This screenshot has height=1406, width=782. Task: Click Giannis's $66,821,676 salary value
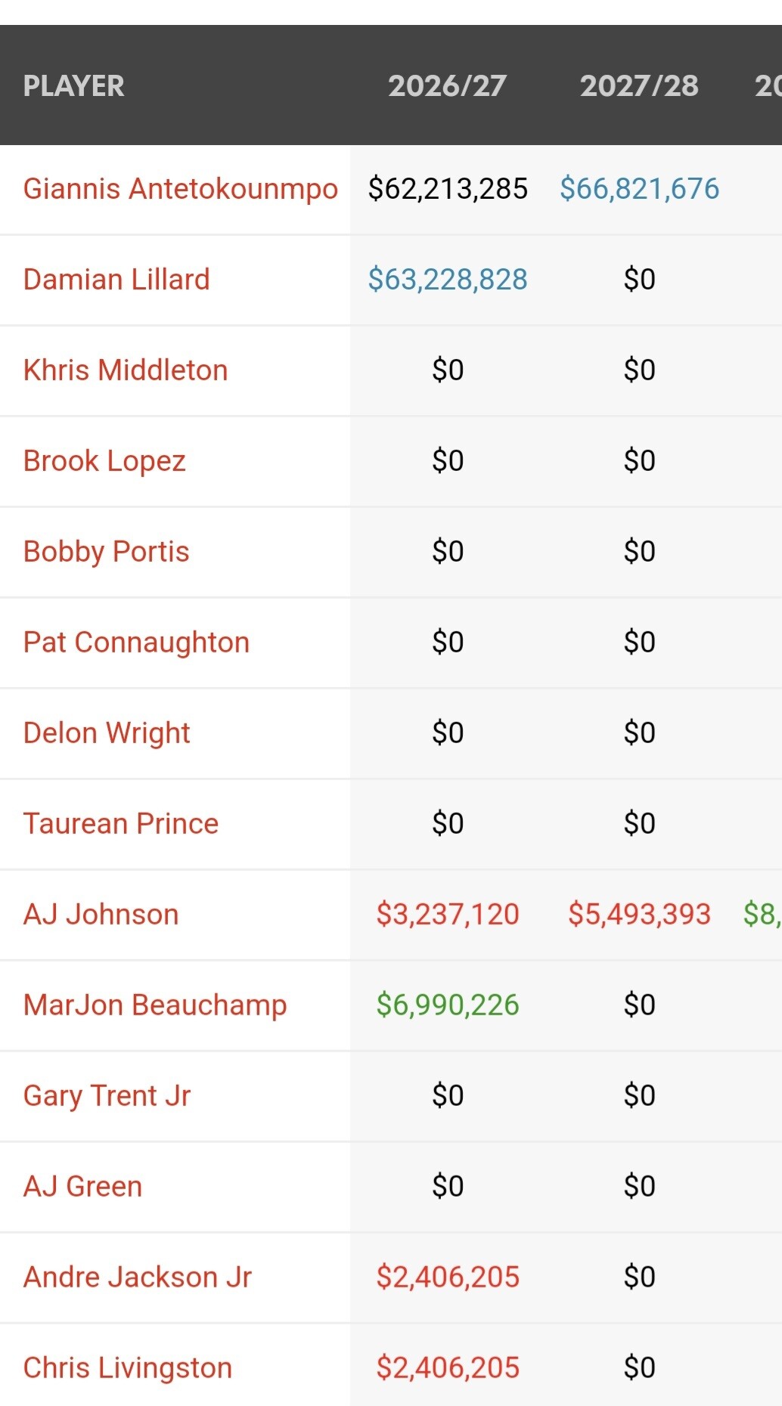(639, 189)
